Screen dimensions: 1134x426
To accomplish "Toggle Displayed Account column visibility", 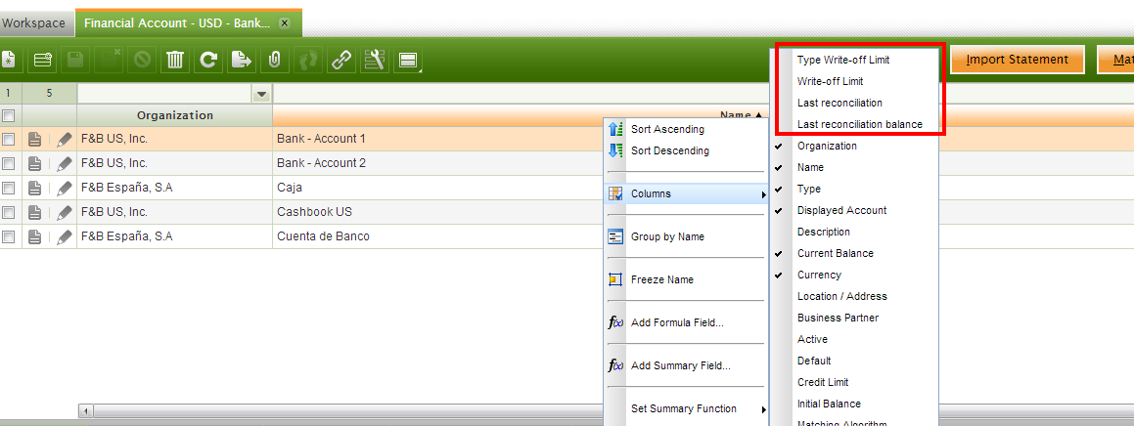I will pos(853,210).
